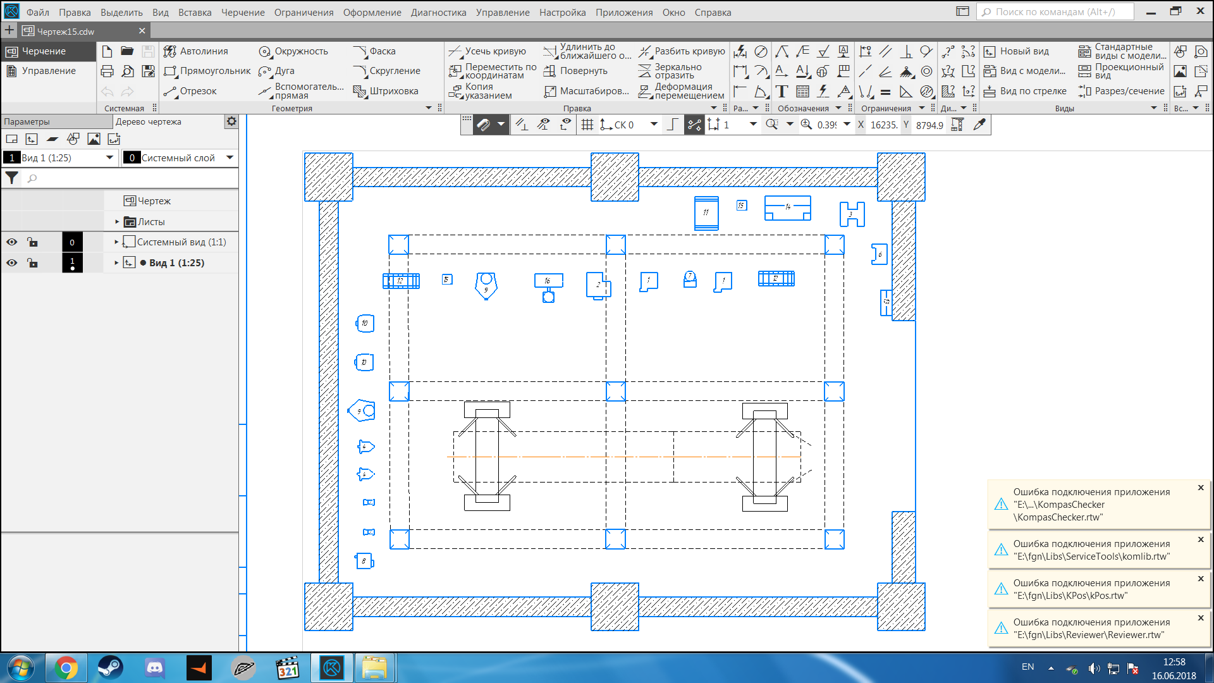Viewport: 1214px width, 683px height.
Task: Choose the Штриховка hatch tool
Action: 386,91
